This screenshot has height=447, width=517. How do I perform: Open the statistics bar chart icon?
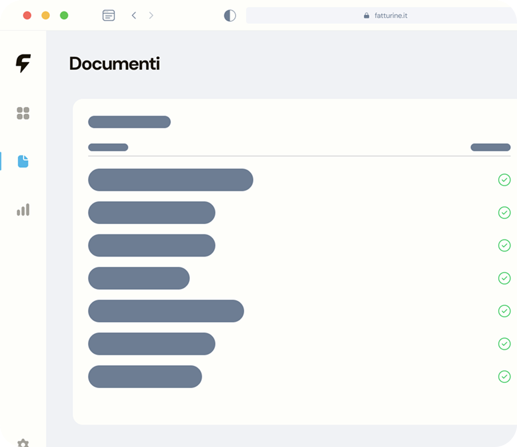(23, 210)
